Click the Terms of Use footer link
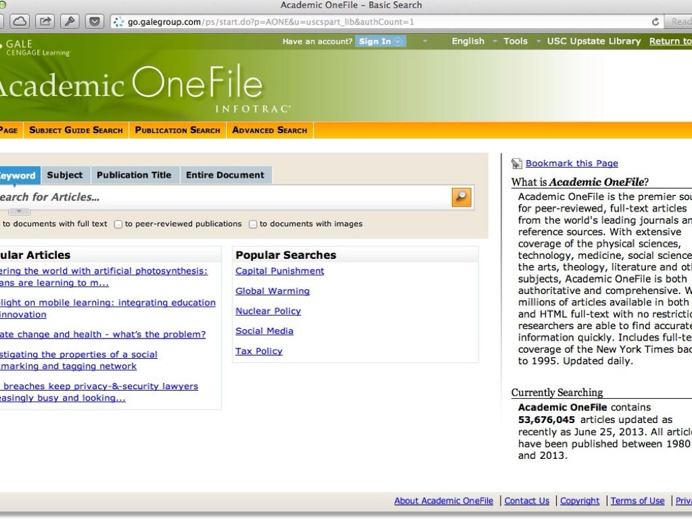This screenshot has height=519, width=692. 637,501
